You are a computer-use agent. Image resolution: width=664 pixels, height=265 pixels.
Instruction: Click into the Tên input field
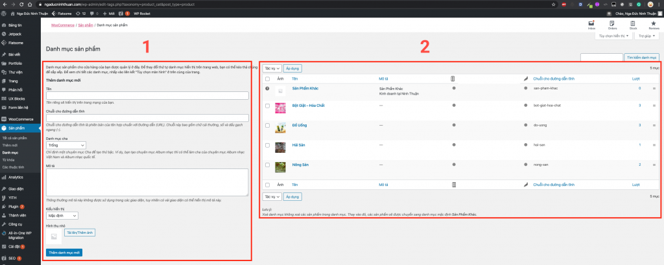(x=147, y=96)
